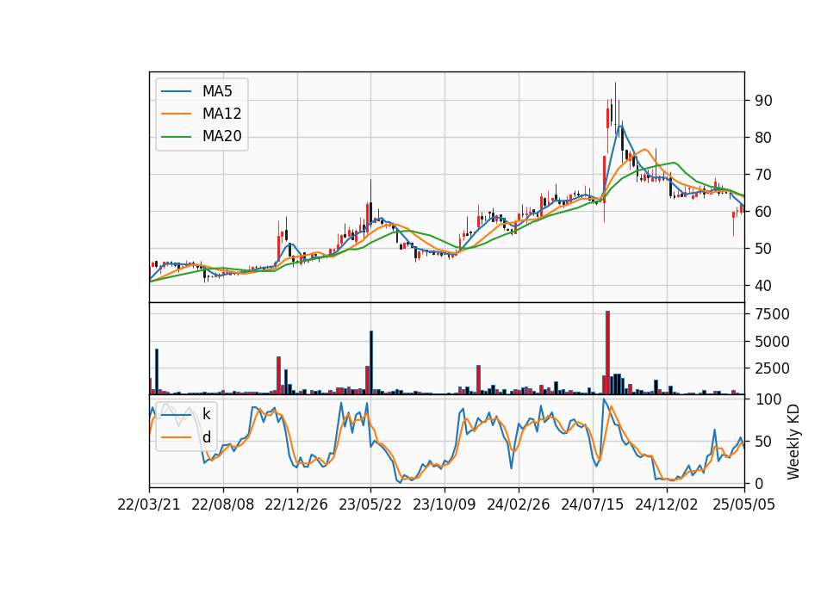Click the 90 price axis tick
Image resolution: width=827 pixels, height=594 pixels.
pyautogui.click(x=764, y=101)
